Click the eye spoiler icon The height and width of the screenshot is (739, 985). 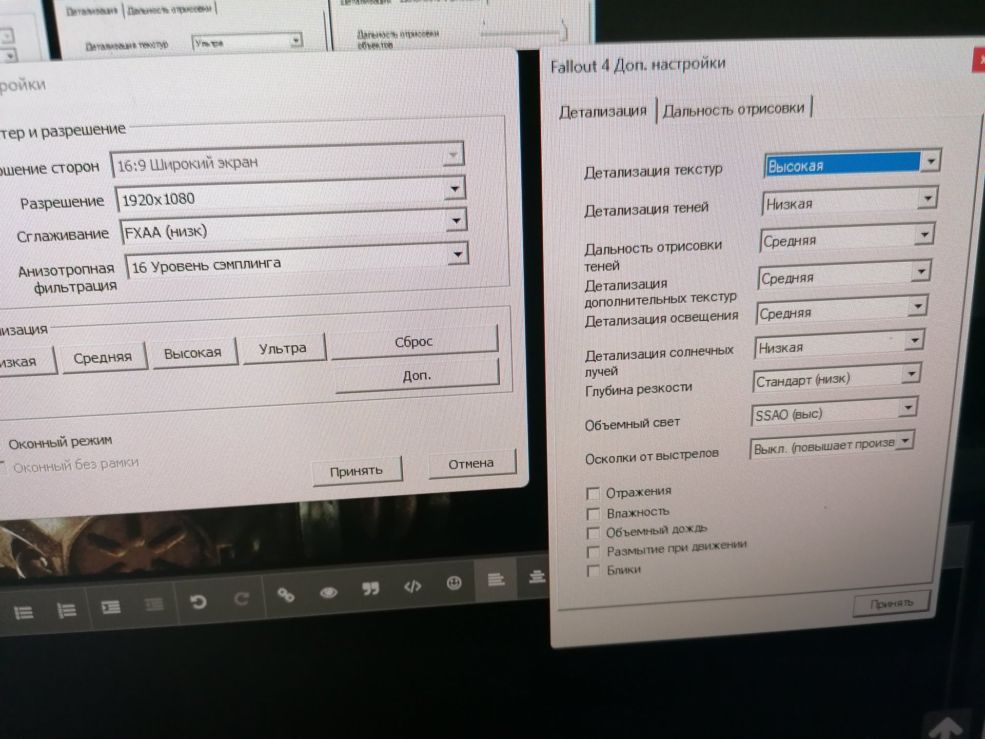tap(328, 593)
